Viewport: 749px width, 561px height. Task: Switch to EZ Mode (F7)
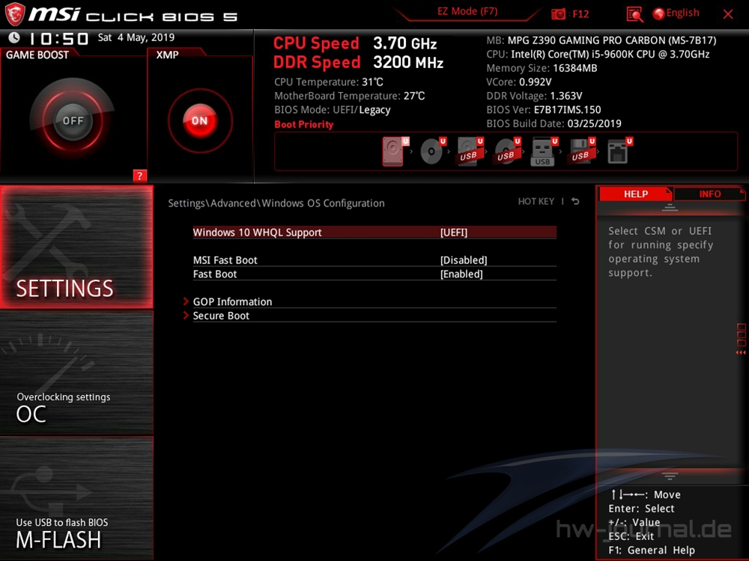(x=467, y=12)
